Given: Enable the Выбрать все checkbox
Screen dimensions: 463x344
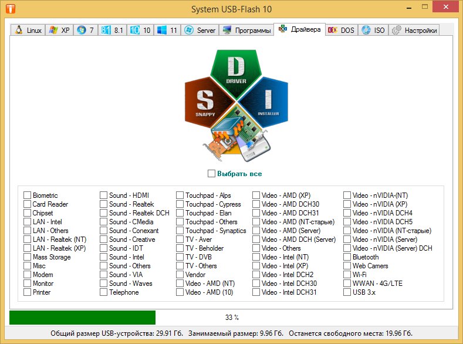Looking at the screenshot, I should [212, 174].
